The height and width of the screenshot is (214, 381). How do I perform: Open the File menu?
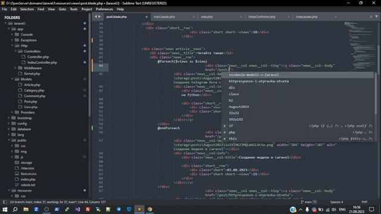4,10
